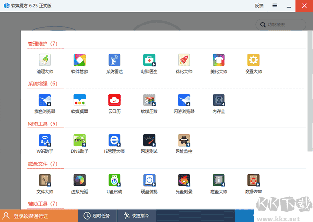Open 闪游浏览器 browser icon
The height and width of the screenshot is (222, 313).
[184, 103]
